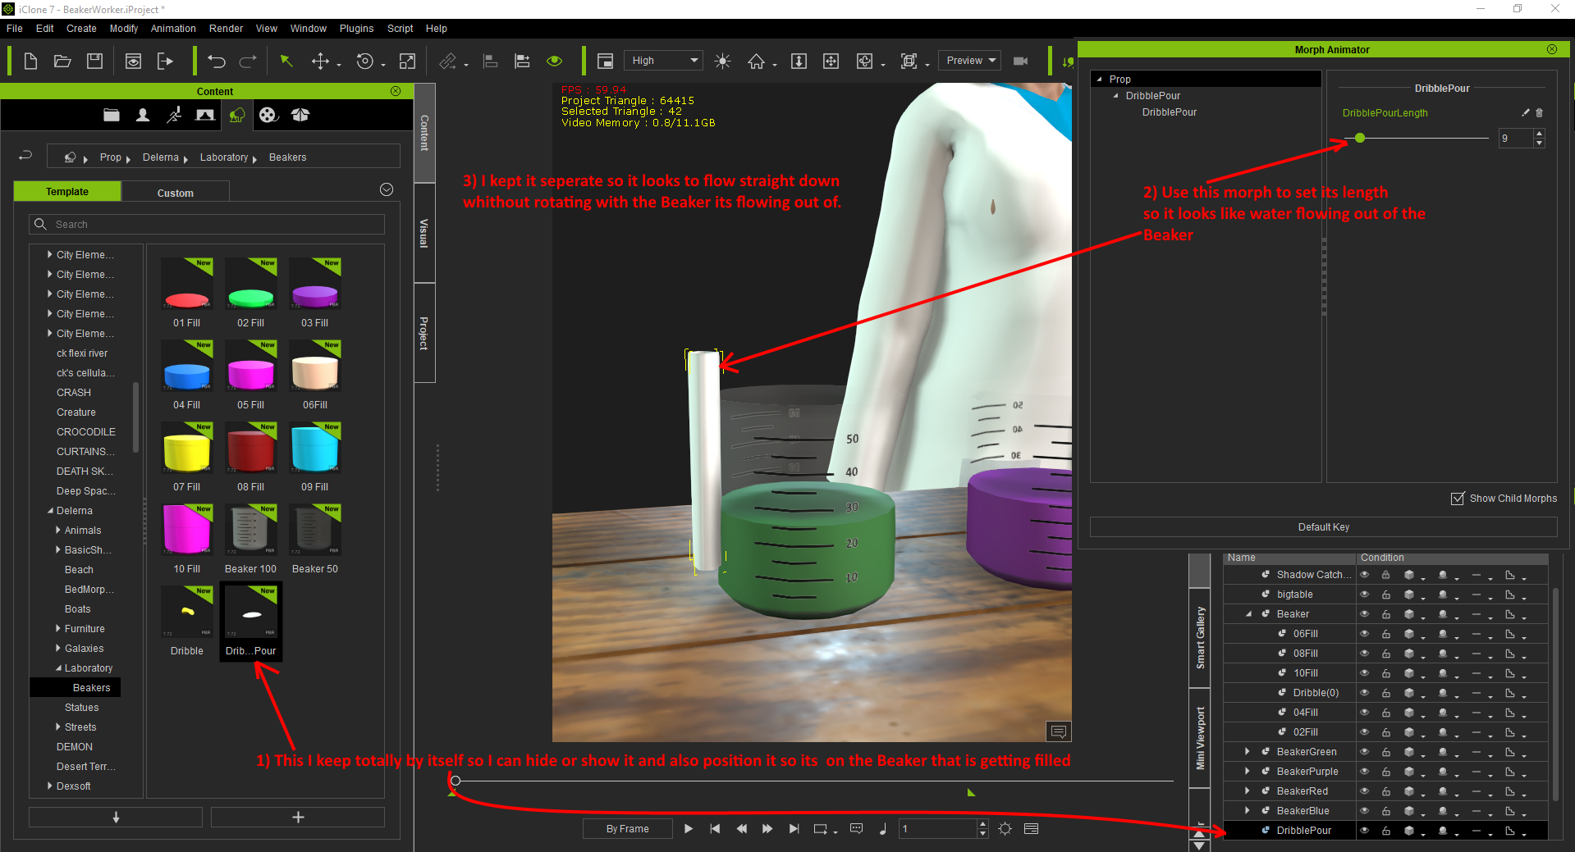Click the Home camera view icon

pyautogui.click(x=756, y=61)
